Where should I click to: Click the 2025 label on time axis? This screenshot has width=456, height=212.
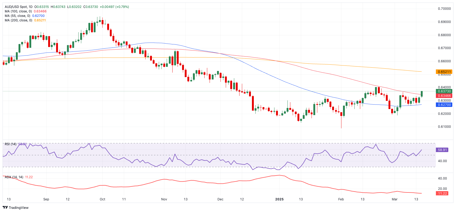click(279, 199)
